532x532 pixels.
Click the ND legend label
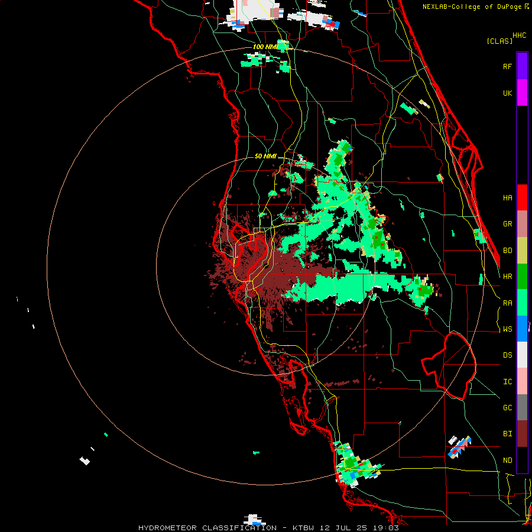click(507, 460)
